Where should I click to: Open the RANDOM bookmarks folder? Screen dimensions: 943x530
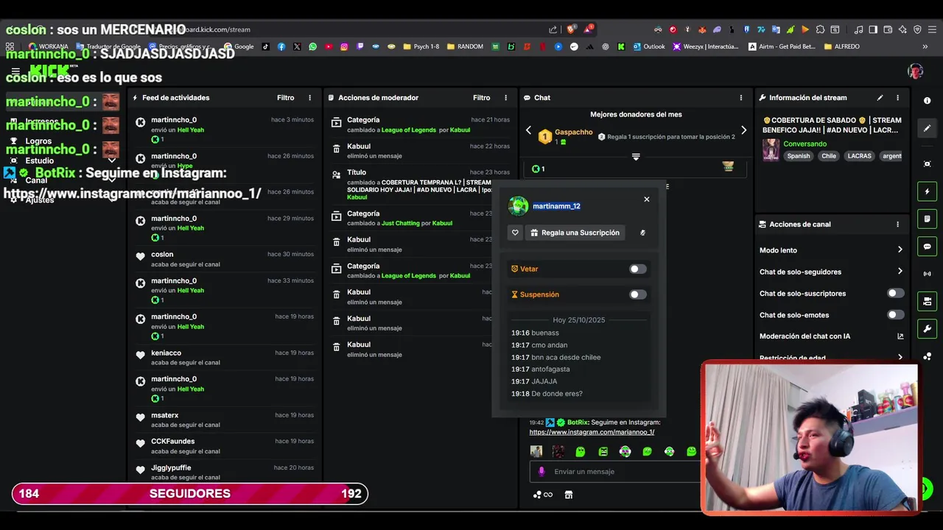pos(465,46)
